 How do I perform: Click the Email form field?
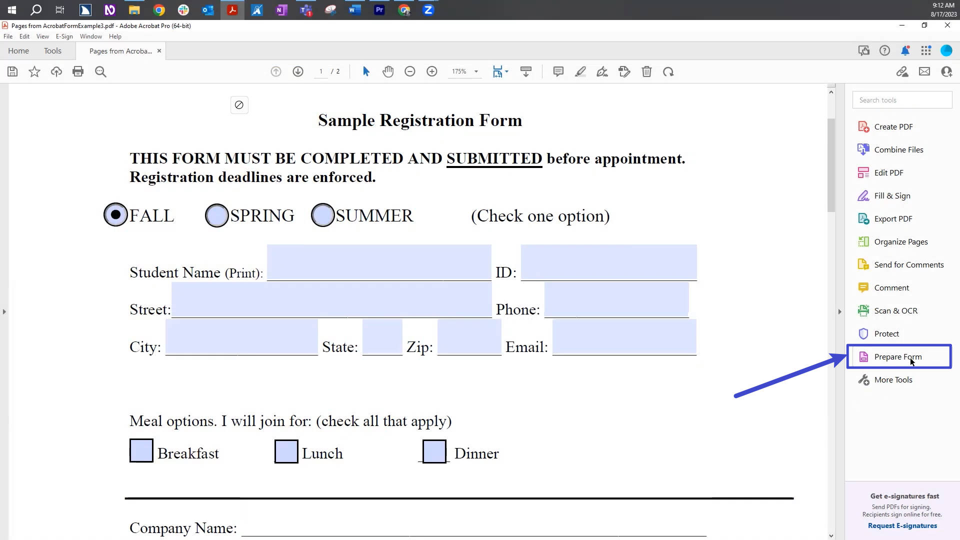pos(624,336)
